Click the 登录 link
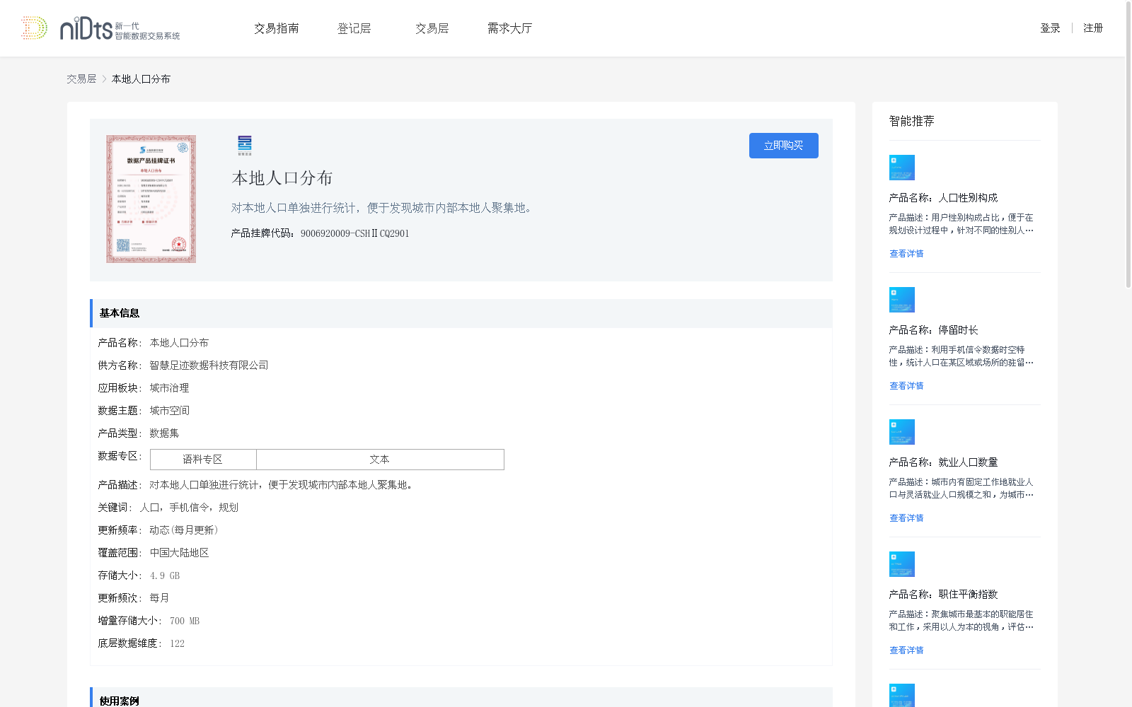Viewport: 1132px width, 707px height. [1050, 28]
